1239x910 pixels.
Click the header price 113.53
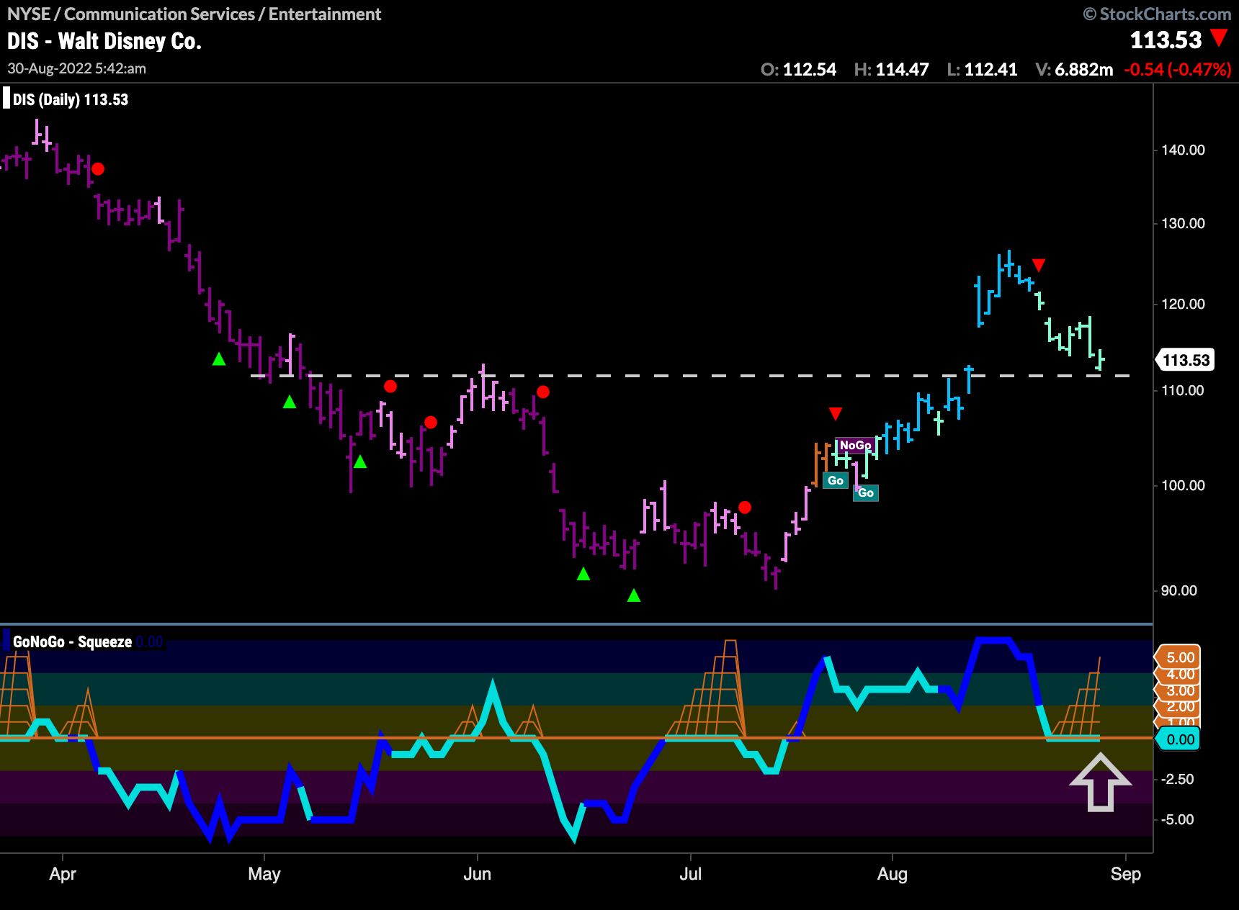1166,40
